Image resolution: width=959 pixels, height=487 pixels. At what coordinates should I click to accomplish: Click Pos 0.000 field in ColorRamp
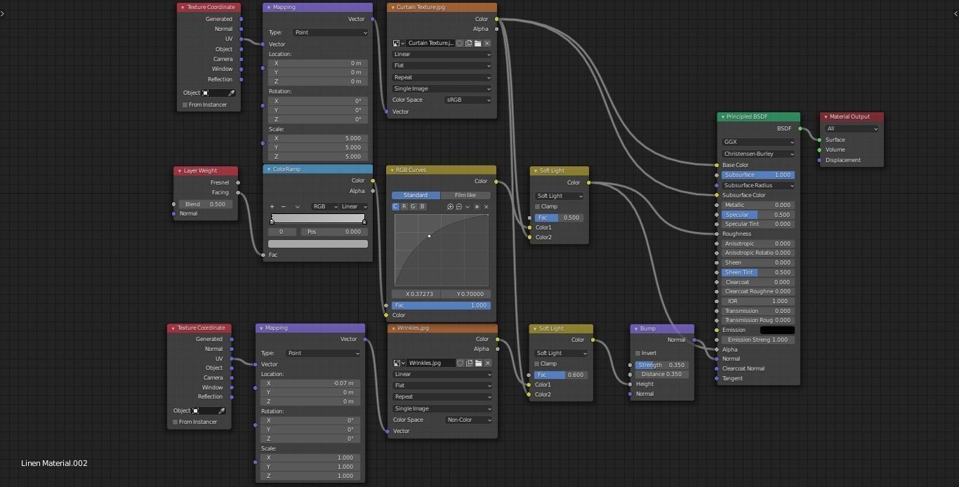pos(334,232)
